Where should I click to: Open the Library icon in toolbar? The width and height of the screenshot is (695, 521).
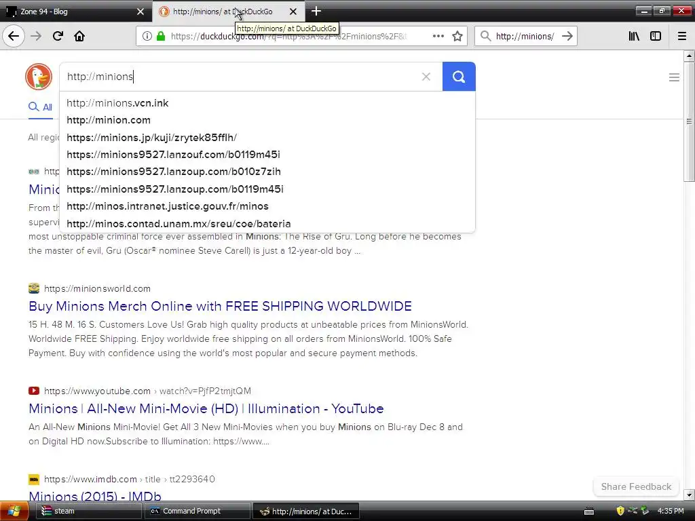tap(634, 37)
